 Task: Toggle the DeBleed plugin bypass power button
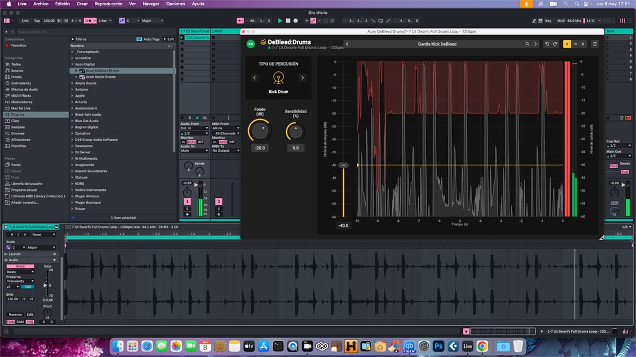(250, 44)
